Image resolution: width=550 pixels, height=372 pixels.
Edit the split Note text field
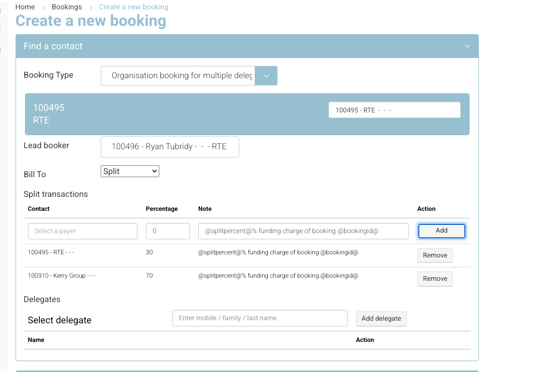click(x=303, y=231)
